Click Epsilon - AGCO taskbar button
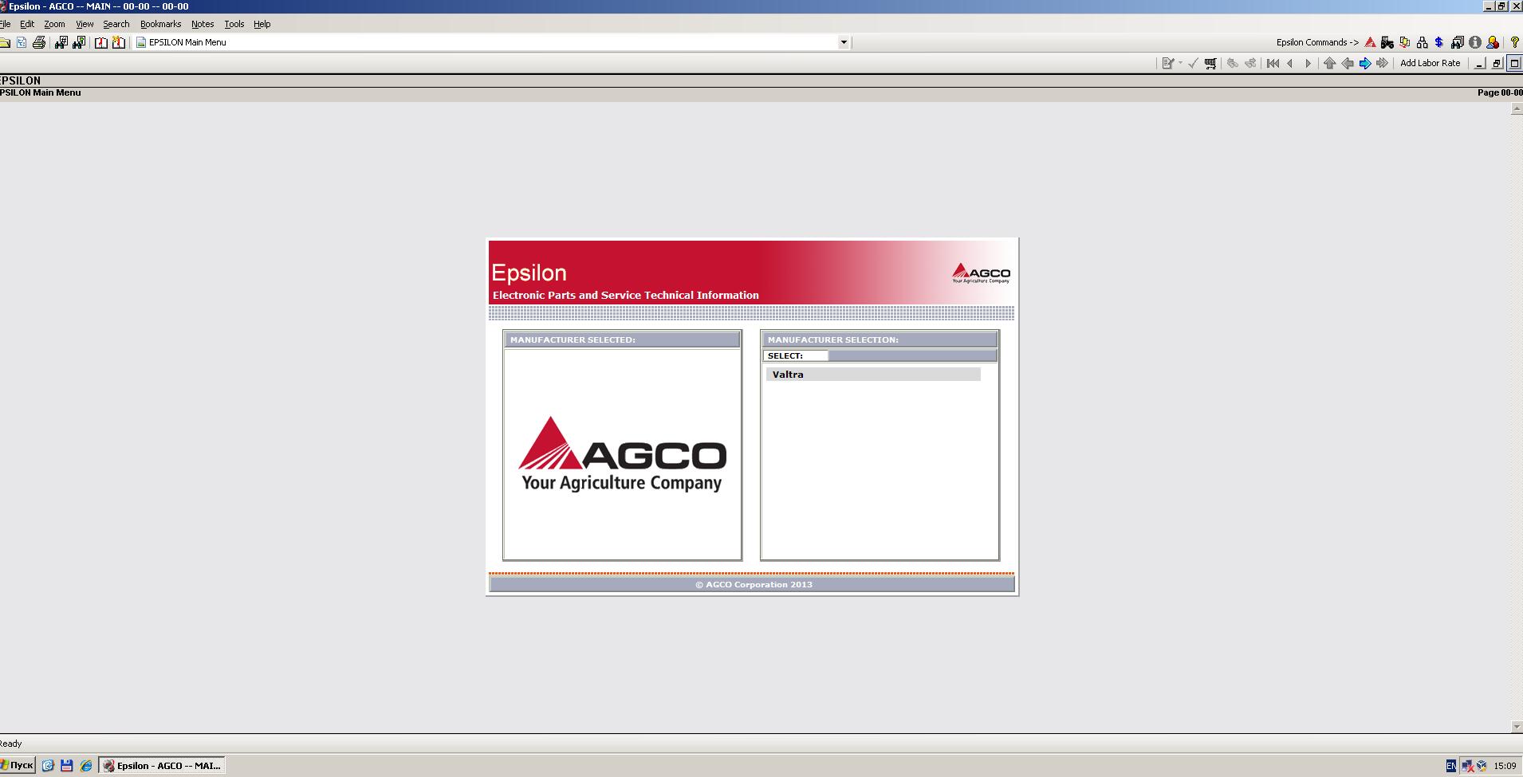 (x=163, y=765)
